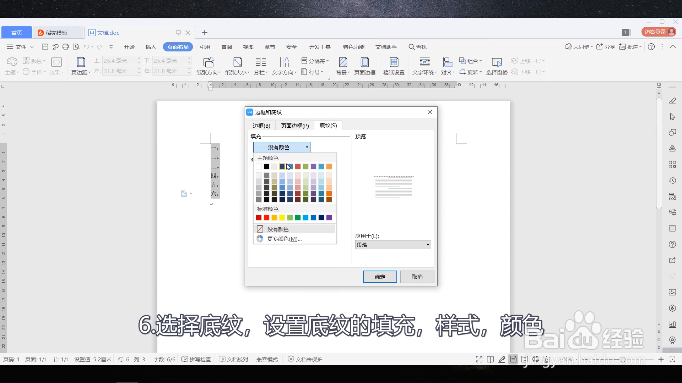
Task: Click the 稿纸设置 manuscript paper tool
Action: click(394, 66)
